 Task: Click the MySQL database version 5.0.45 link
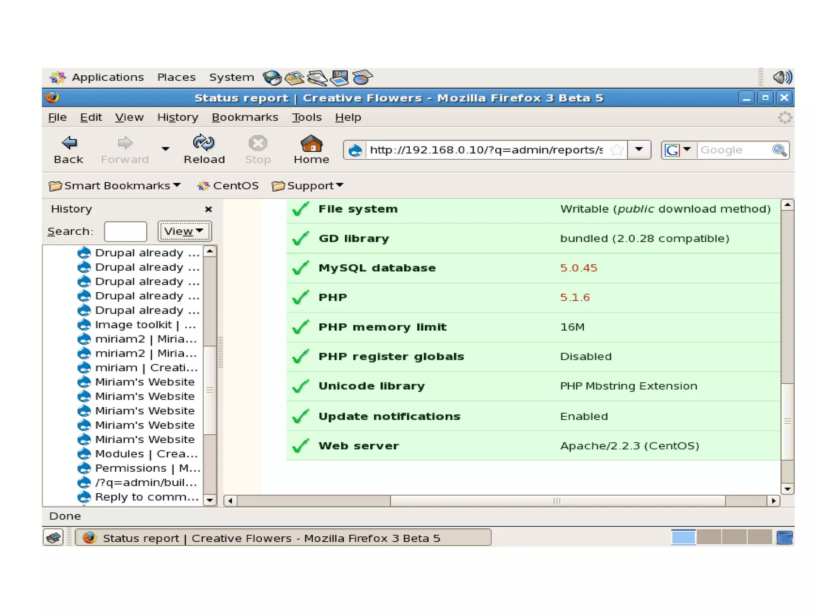click(578, 268)
